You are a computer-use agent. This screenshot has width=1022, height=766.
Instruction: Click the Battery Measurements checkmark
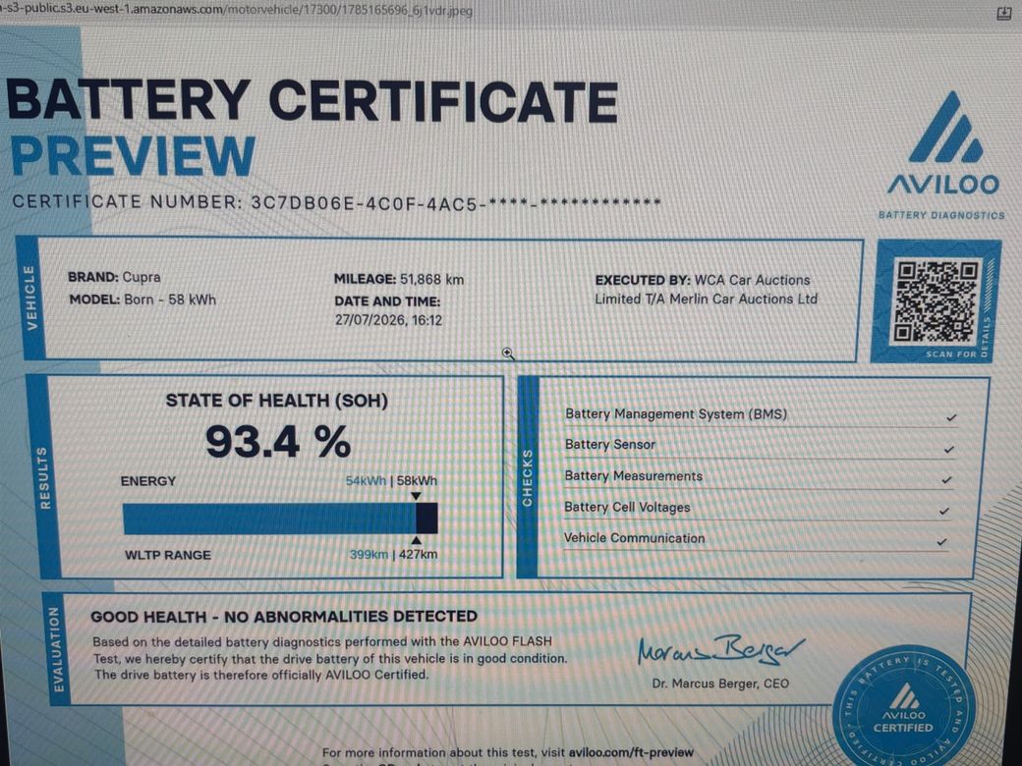tap(946, 480)
